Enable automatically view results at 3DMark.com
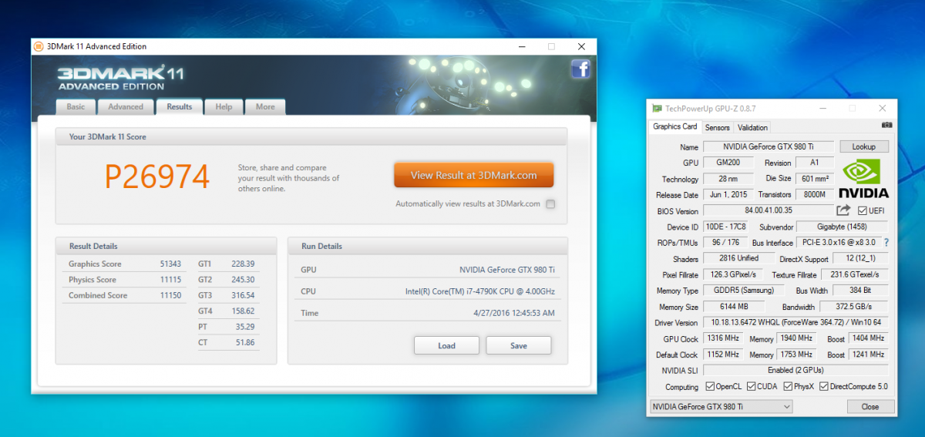925x437 pixels. pos(550,204)
